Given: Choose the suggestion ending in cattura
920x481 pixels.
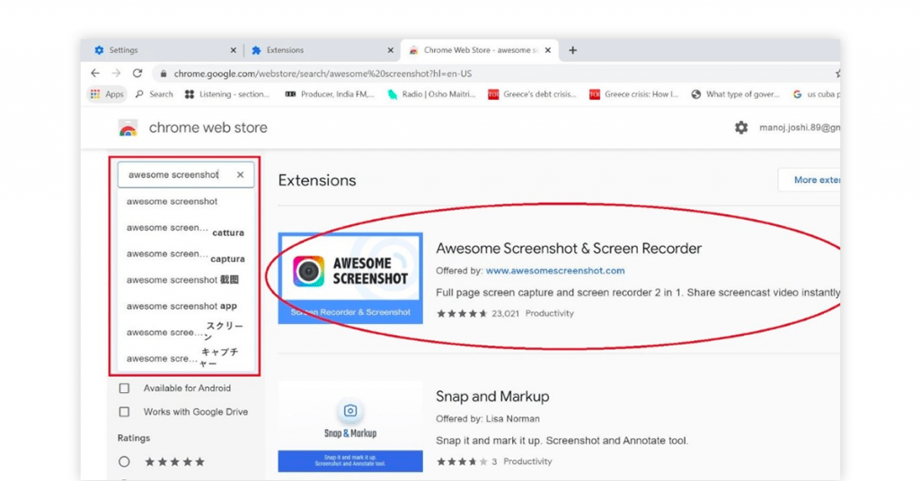Looking at the screenshot, I should (186, 228).
